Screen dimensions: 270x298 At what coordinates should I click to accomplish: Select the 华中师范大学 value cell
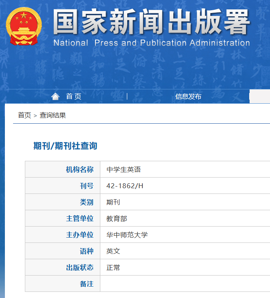(x=185, y=235)
